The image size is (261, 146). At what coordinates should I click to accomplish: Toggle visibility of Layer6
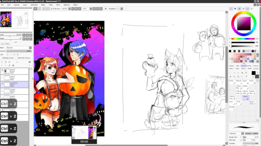pos(2,90)
